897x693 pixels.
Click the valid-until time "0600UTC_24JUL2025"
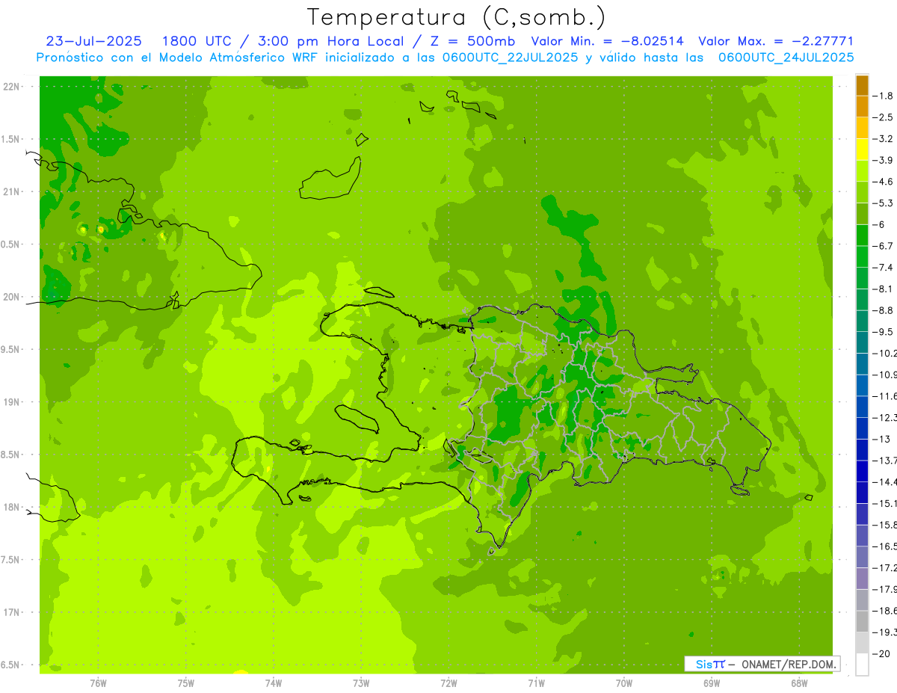click(786, 57)
